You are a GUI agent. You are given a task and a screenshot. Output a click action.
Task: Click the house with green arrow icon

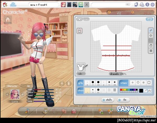[101, 111]
